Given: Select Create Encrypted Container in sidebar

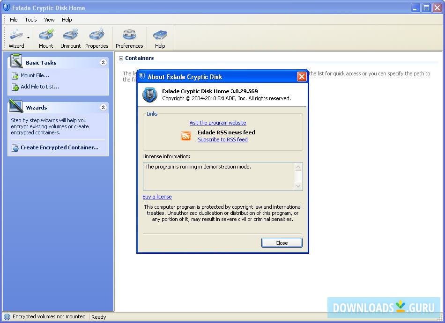Looking at the screenshot, I should (59, 147).
